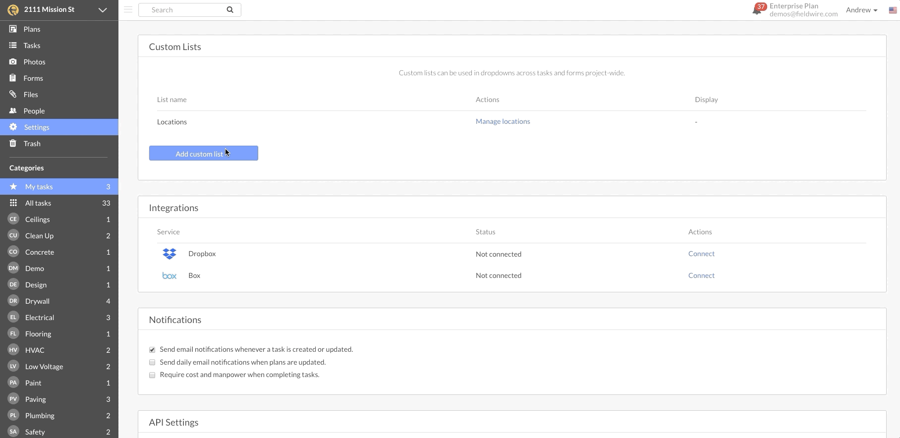This screenshot has height=438, width=900.
Task: Select the Drywall category DR badge
Action: (x=13, y=301)
